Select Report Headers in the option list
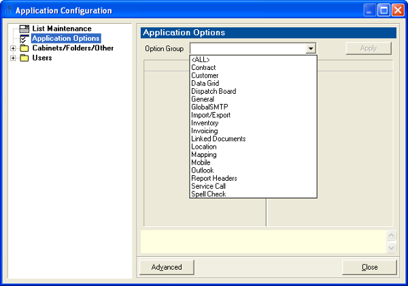 tap(253, 178)
